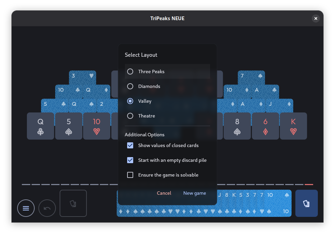Cancel the layout dialog
Image resolution: width=335 pixels, height=235 pixels.
(164, 193)
